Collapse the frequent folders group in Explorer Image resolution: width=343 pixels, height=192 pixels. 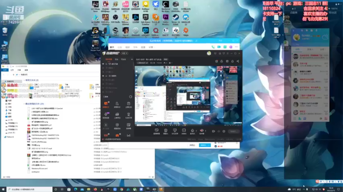click(24, 80)
